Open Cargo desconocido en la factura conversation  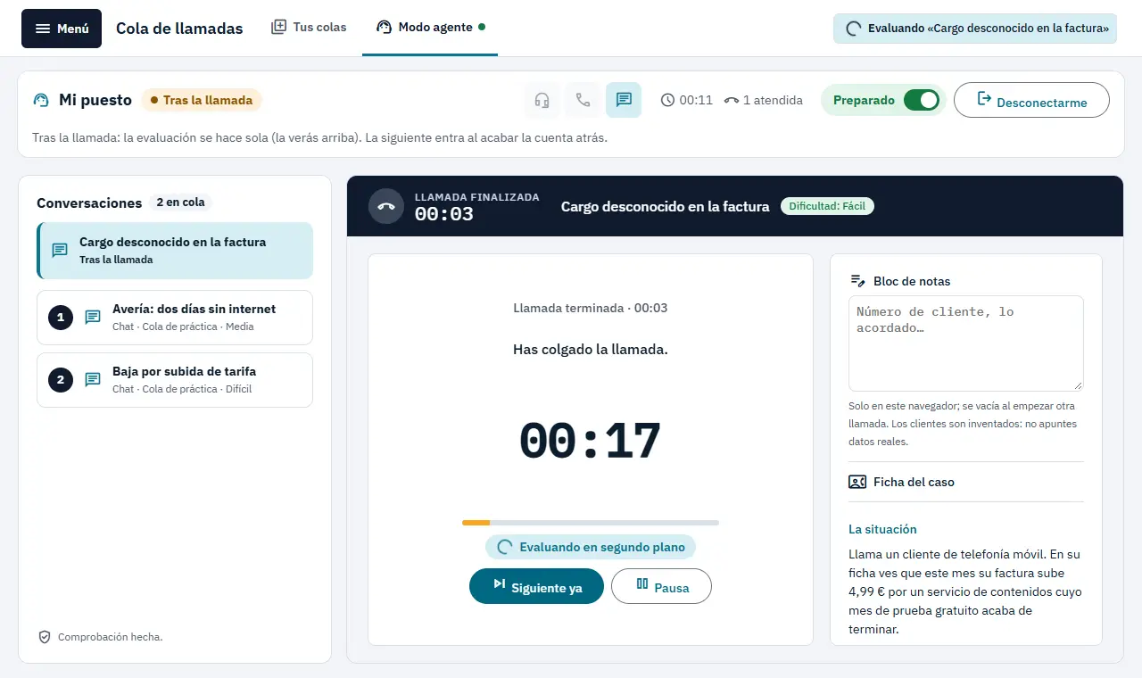click(x=175, y=251)
